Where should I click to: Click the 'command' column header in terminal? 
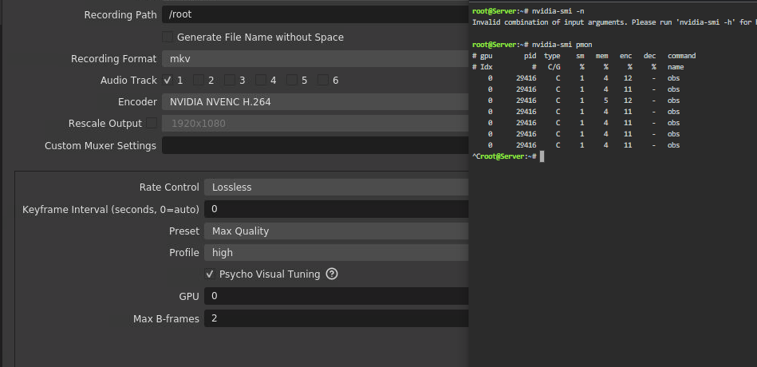click(x=682, y=56)
